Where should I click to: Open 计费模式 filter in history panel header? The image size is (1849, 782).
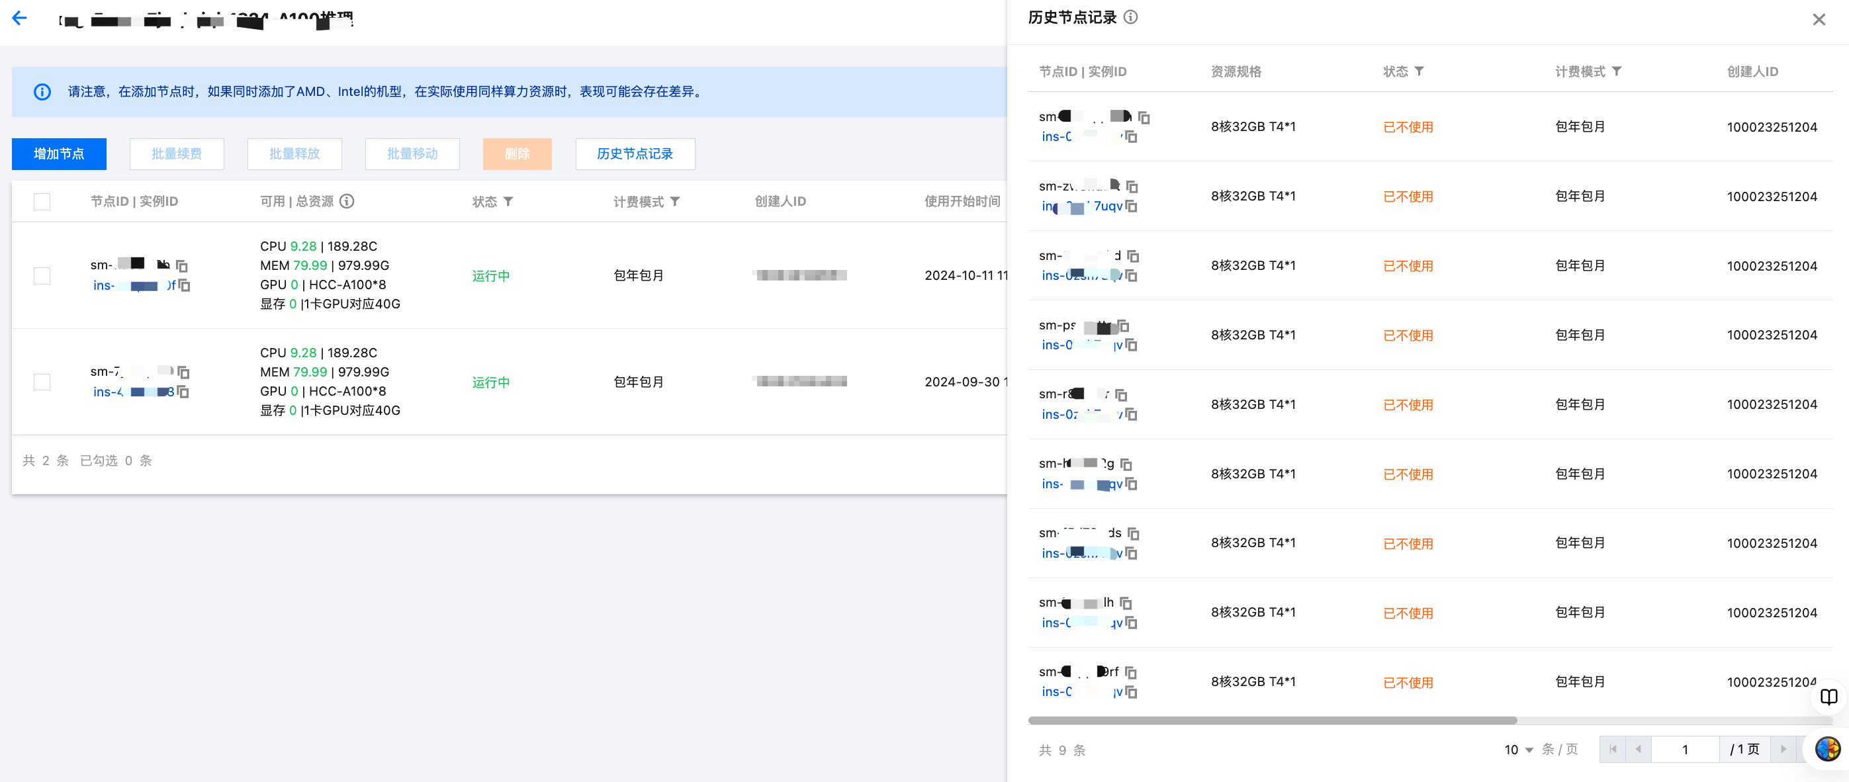coord(1617,71)
